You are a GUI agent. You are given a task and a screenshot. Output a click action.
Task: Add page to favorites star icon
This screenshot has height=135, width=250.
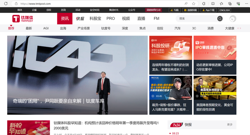(193, 4)
